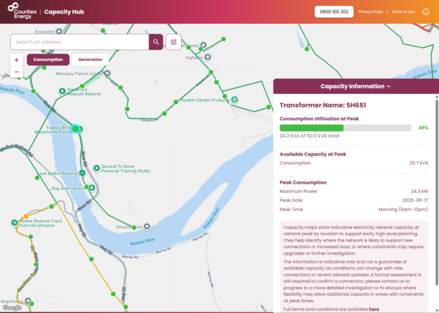Open the Privacy Policy link
This screenshot has height=313, width=439.
[370, 12]
